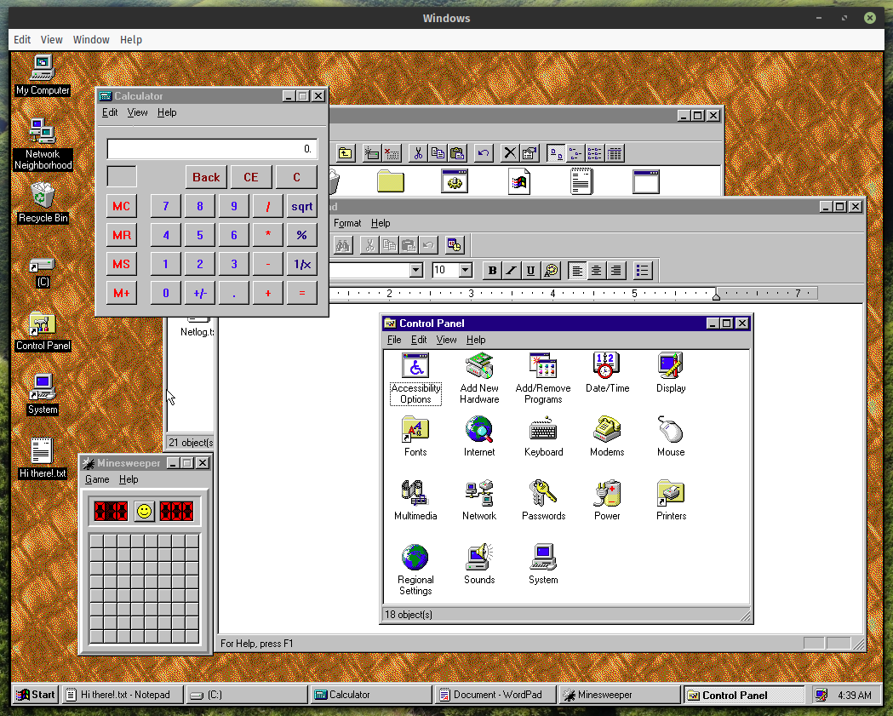Open the Window menu in outer menu bar
Screen dimensions: 893x716
tap(91, 40)
